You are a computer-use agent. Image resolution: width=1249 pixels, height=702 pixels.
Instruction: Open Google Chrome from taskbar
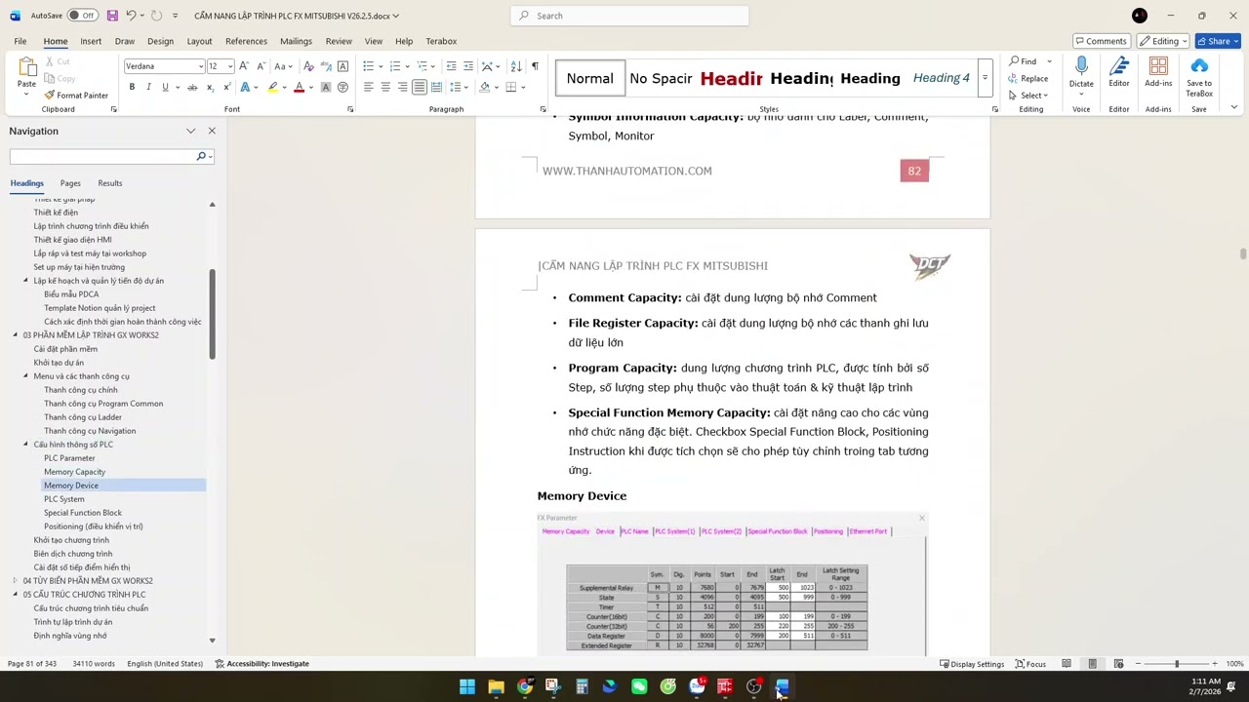[525, 687]
